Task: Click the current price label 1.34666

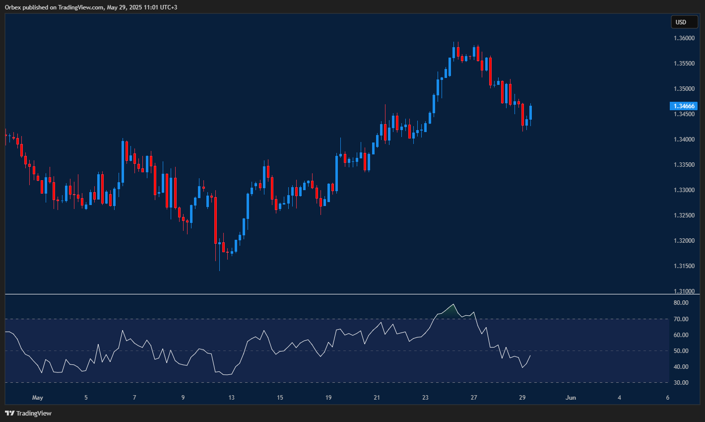Action: [x=684, y=106]
